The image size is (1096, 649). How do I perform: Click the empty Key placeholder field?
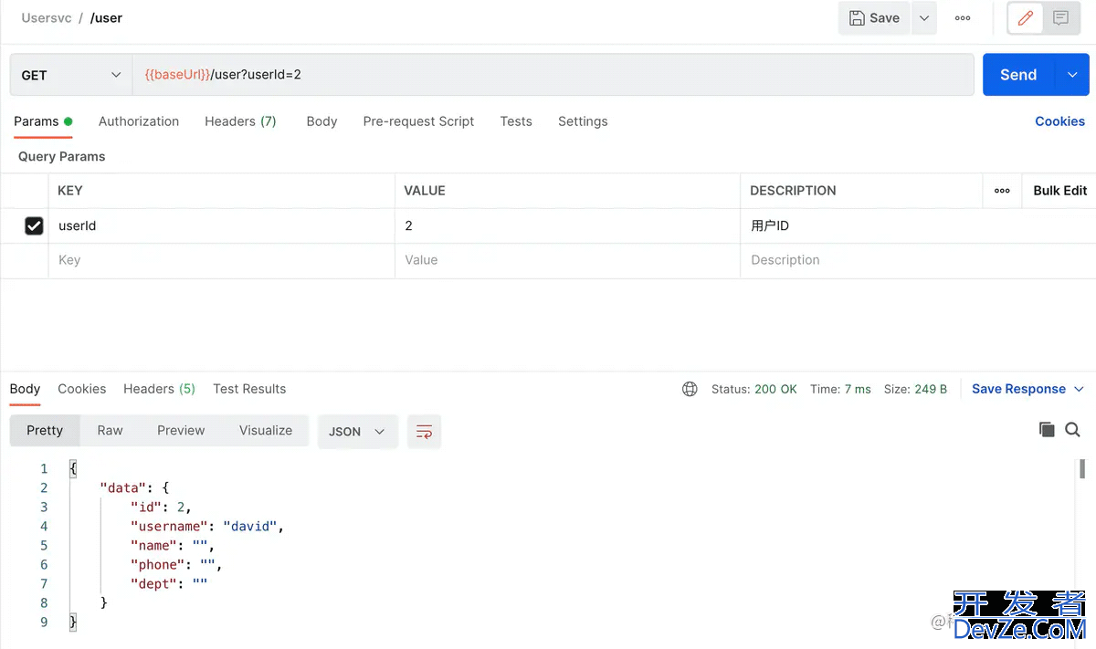[221, 260]
